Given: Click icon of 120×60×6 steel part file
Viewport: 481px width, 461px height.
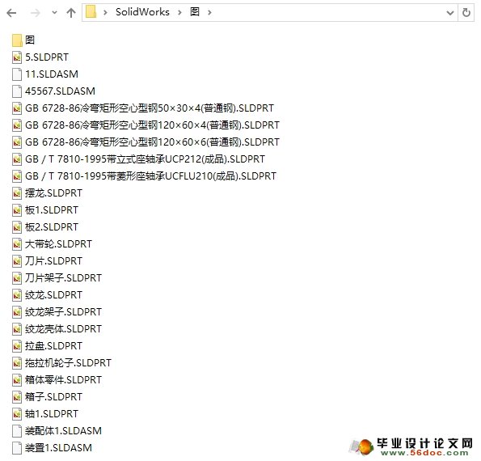Looking at the screenshot, I should (17, 142).
